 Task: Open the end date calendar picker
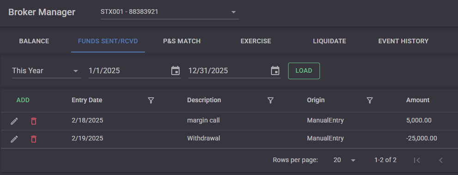coord(275,71)
